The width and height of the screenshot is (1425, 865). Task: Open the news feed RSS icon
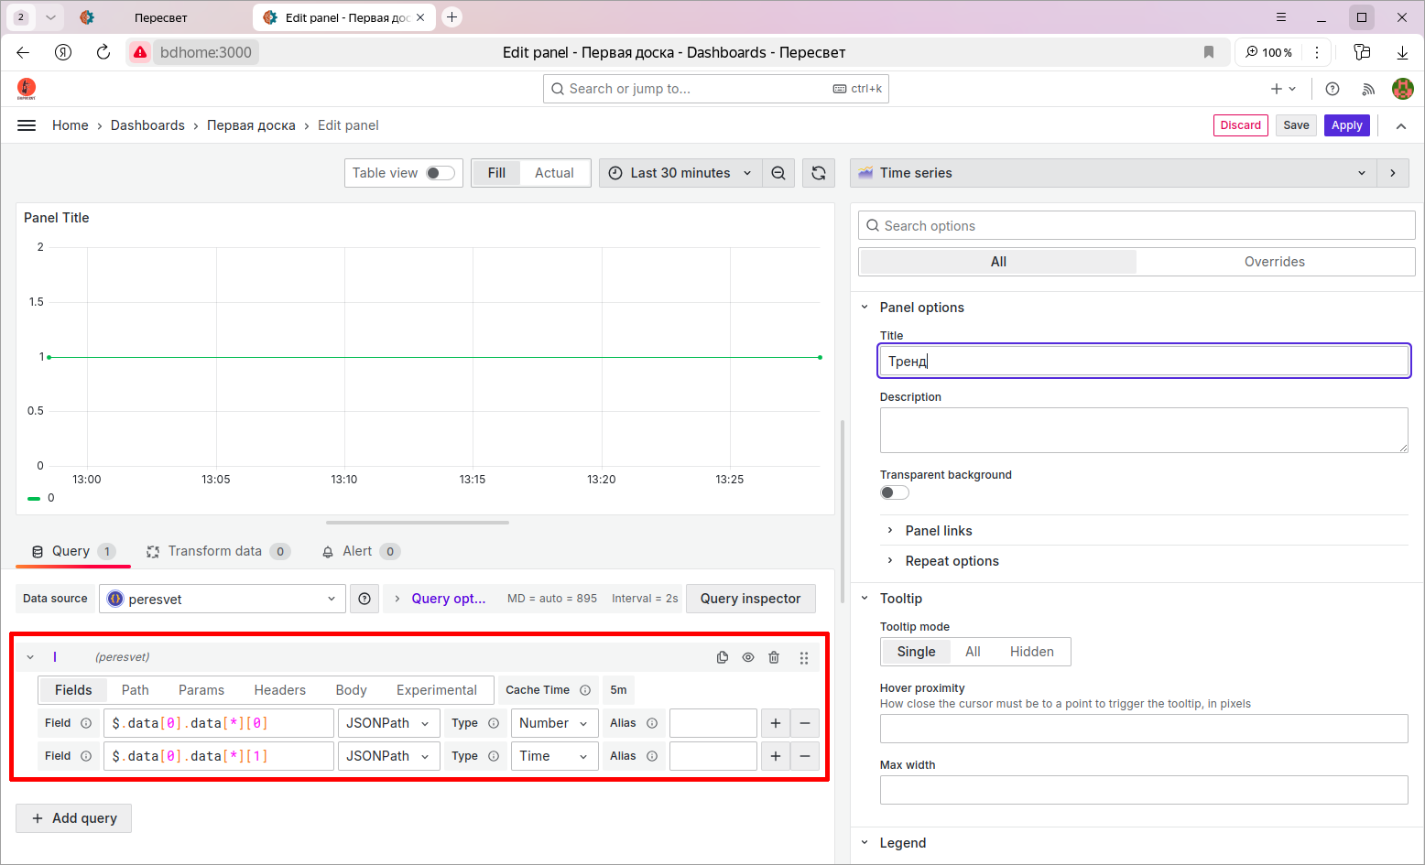1368,89
